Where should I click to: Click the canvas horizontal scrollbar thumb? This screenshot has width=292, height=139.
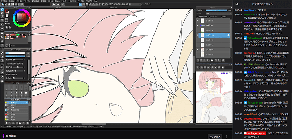click(94, 124)
